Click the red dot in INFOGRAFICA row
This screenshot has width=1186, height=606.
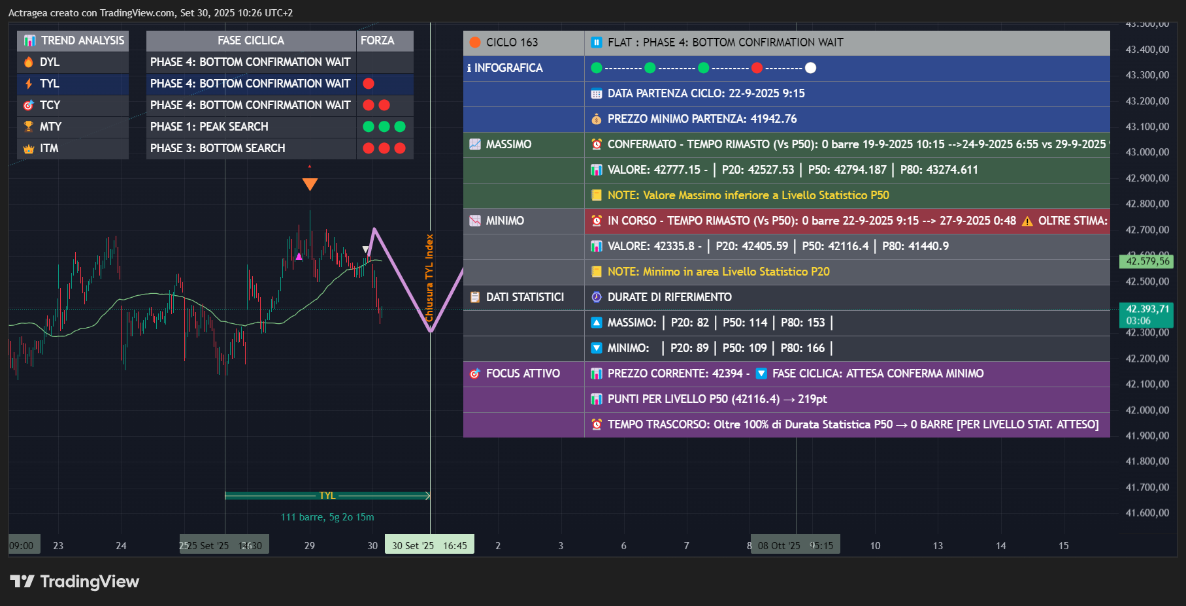pos(757,68)
